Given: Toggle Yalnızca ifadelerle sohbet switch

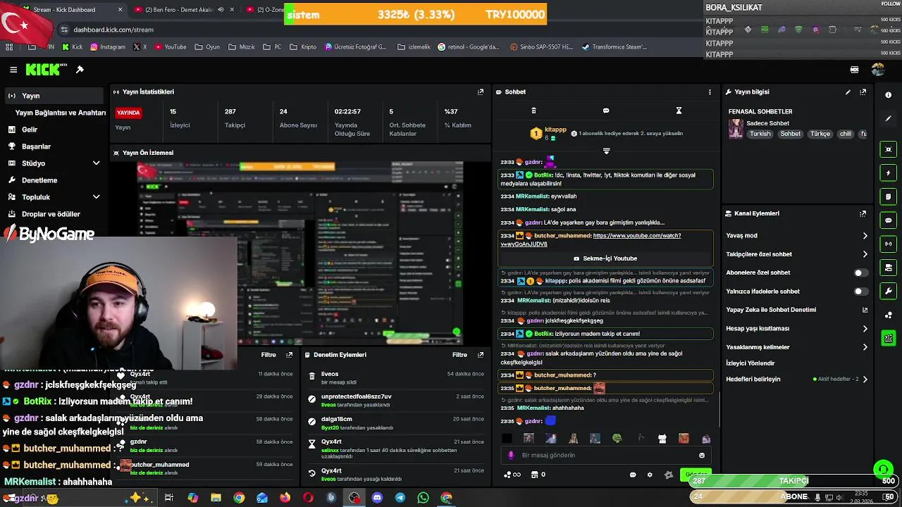Looking at the screenshot, I should point(860,292).
